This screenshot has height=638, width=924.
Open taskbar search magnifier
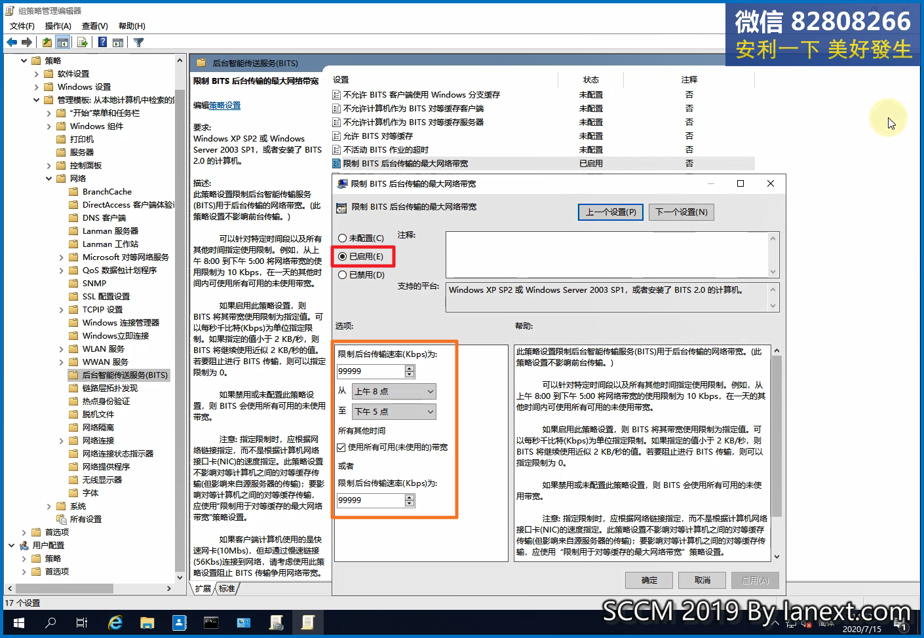[x=50, y=622]
